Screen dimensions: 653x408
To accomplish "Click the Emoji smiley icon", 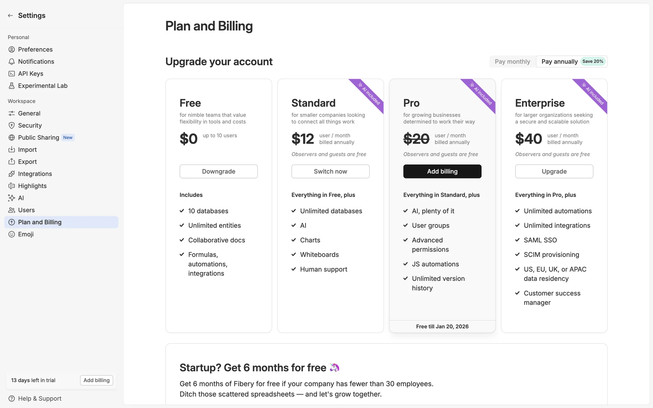I will [x=12, y=234].
